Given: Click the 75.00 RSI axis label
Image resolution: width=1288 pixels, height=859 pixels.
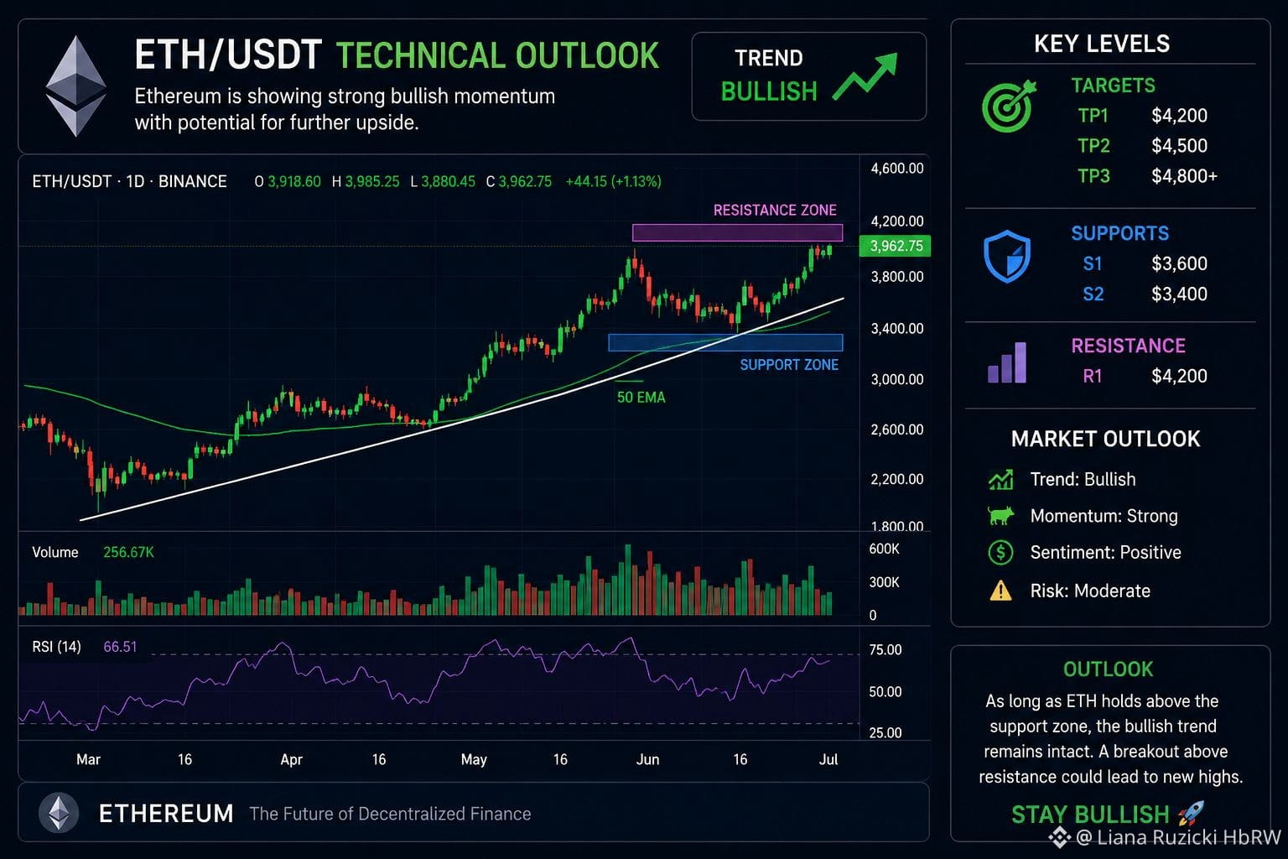Looking at the screenshot, I should pyautogui.click(x=885, y=650).
